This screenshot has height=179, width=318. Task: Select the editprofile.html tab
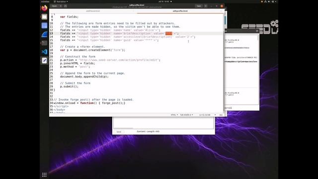click(x=180, y=11)
